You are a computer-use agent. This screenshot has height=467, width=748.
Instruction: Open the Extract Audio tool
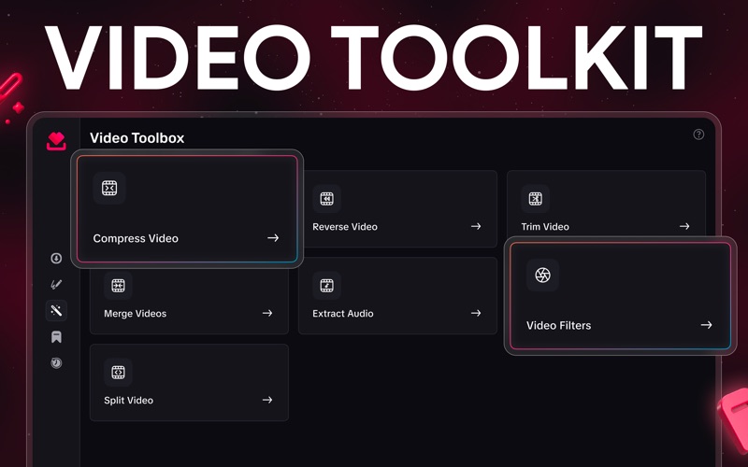(x=398, y=295)
